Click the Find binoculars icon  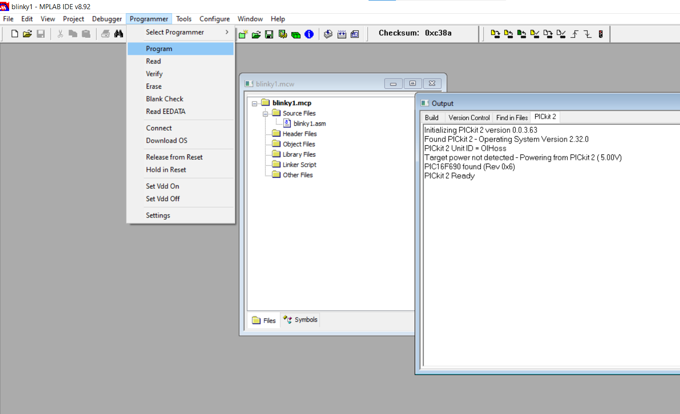pyautogui.click(x=119, y=34)
